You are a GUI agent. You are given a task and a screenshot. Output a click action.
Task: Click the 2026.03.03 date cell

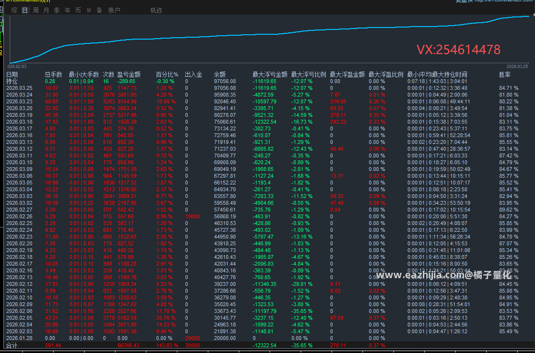click(x=19, y=196)
